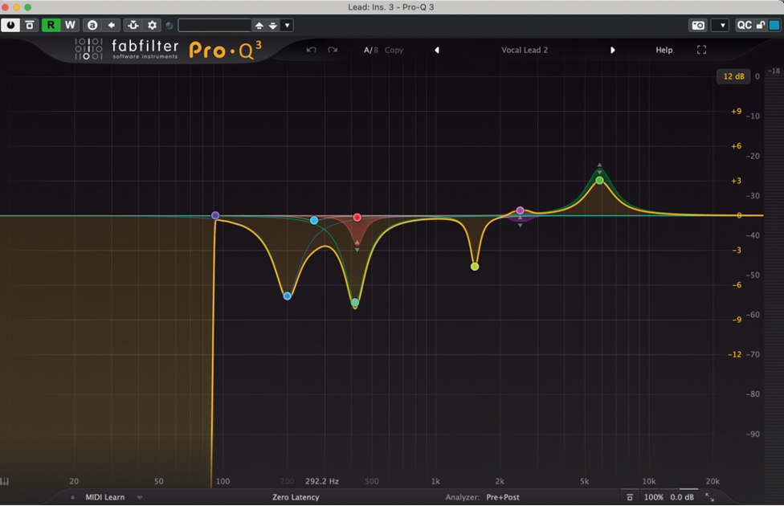Open the MIDI Learn dropdown arrow
784x506 pixels.
[140, 497]
